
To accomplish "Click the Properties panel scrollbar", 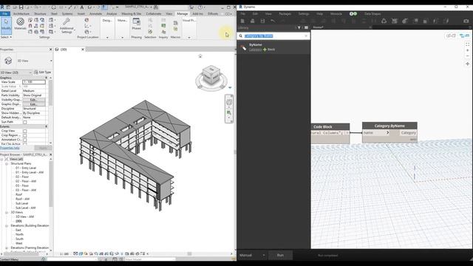I will pyautogui.click(x=50, y=94).
